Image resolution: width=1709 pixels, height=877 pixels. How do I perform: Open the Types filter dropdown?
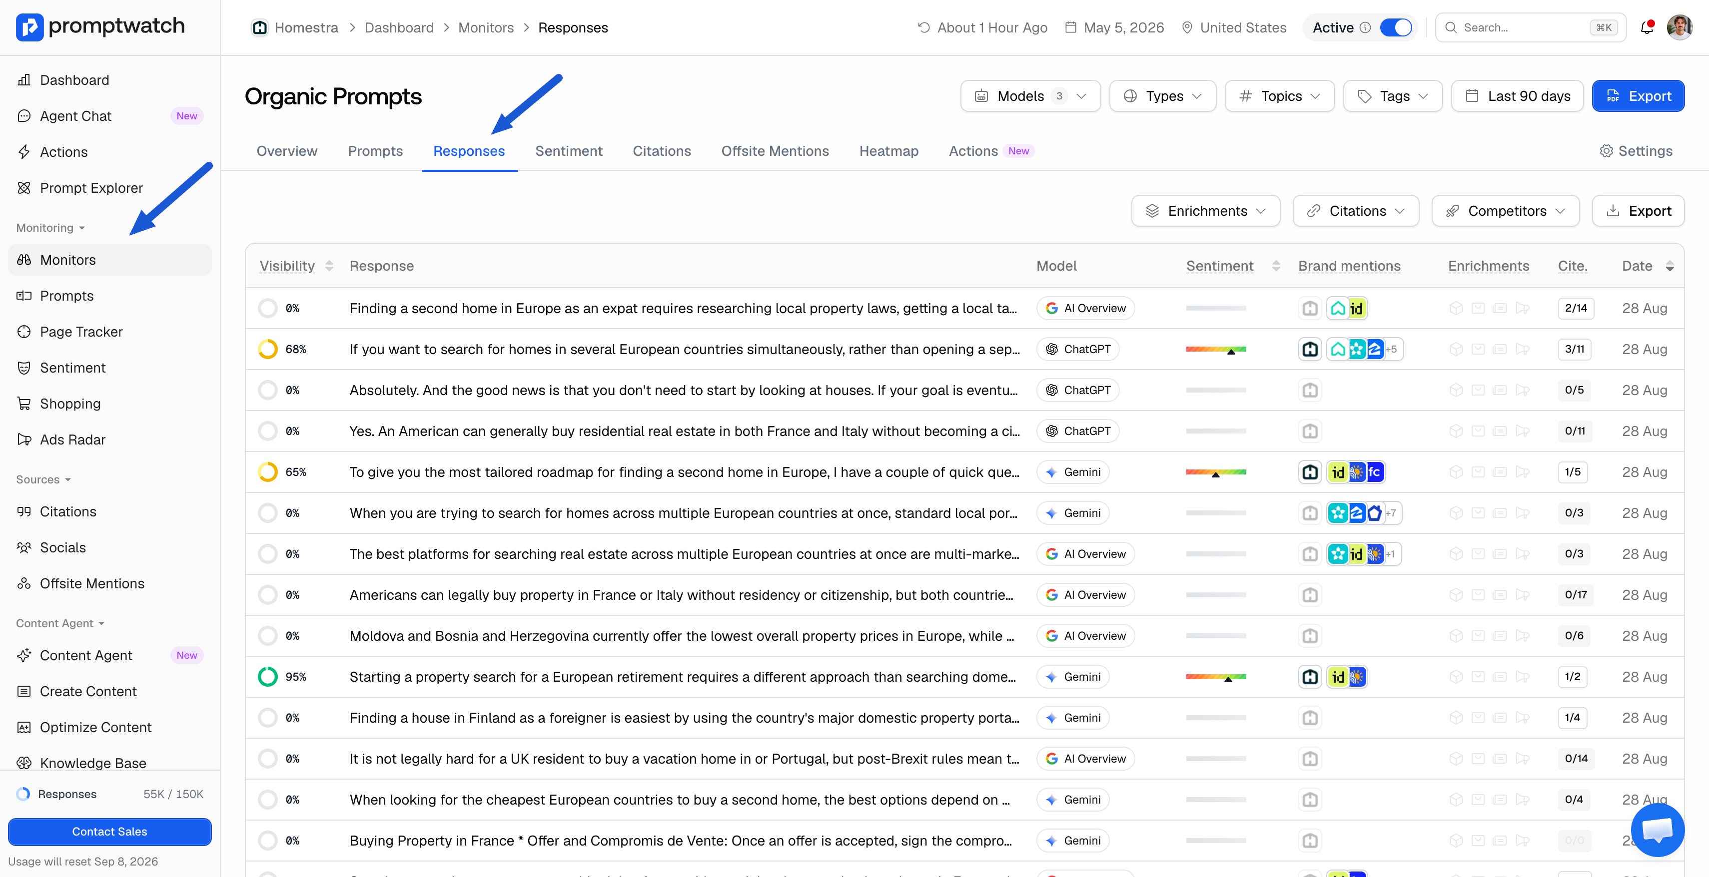pyautogui.click(x=1162, y=96)
